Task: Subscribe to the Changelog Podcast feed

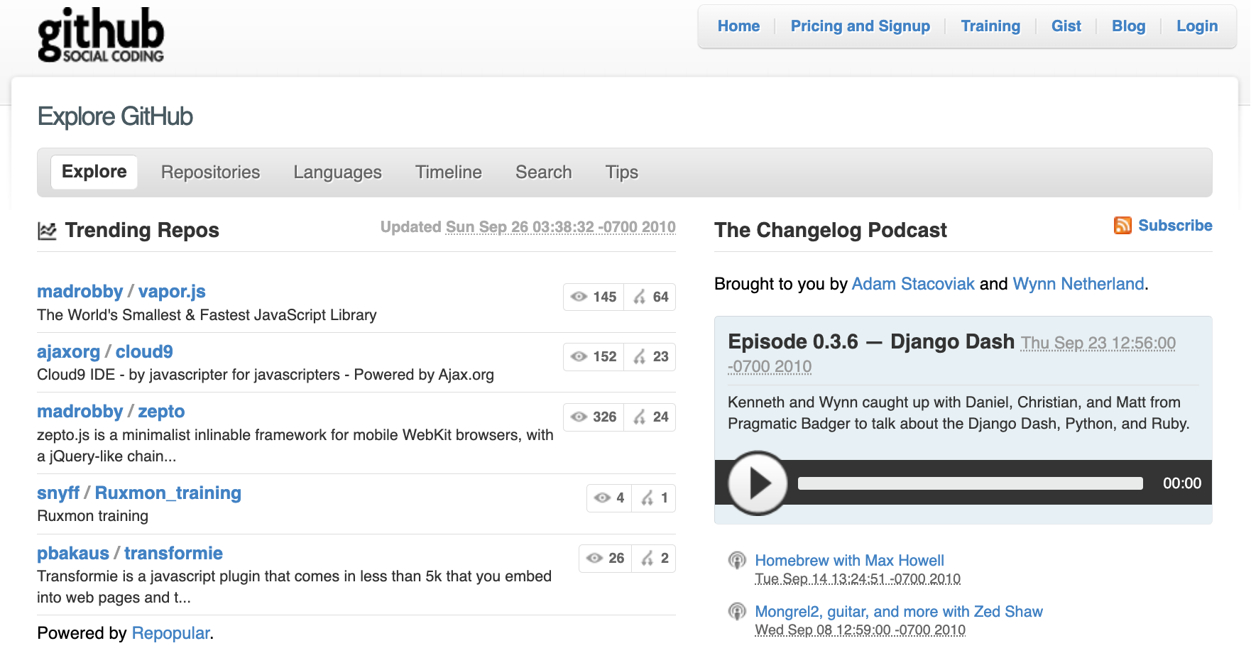Action: tap(1174, 226)
